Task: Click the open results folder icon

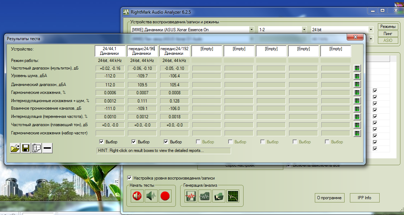Action: (x=15, y=148)
